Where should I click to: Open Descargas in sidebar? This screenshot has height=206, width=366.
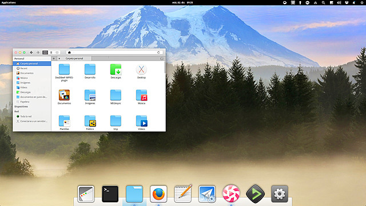click(32, 92)
